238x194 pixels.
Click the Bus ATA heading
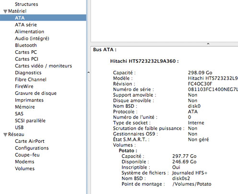105,50
